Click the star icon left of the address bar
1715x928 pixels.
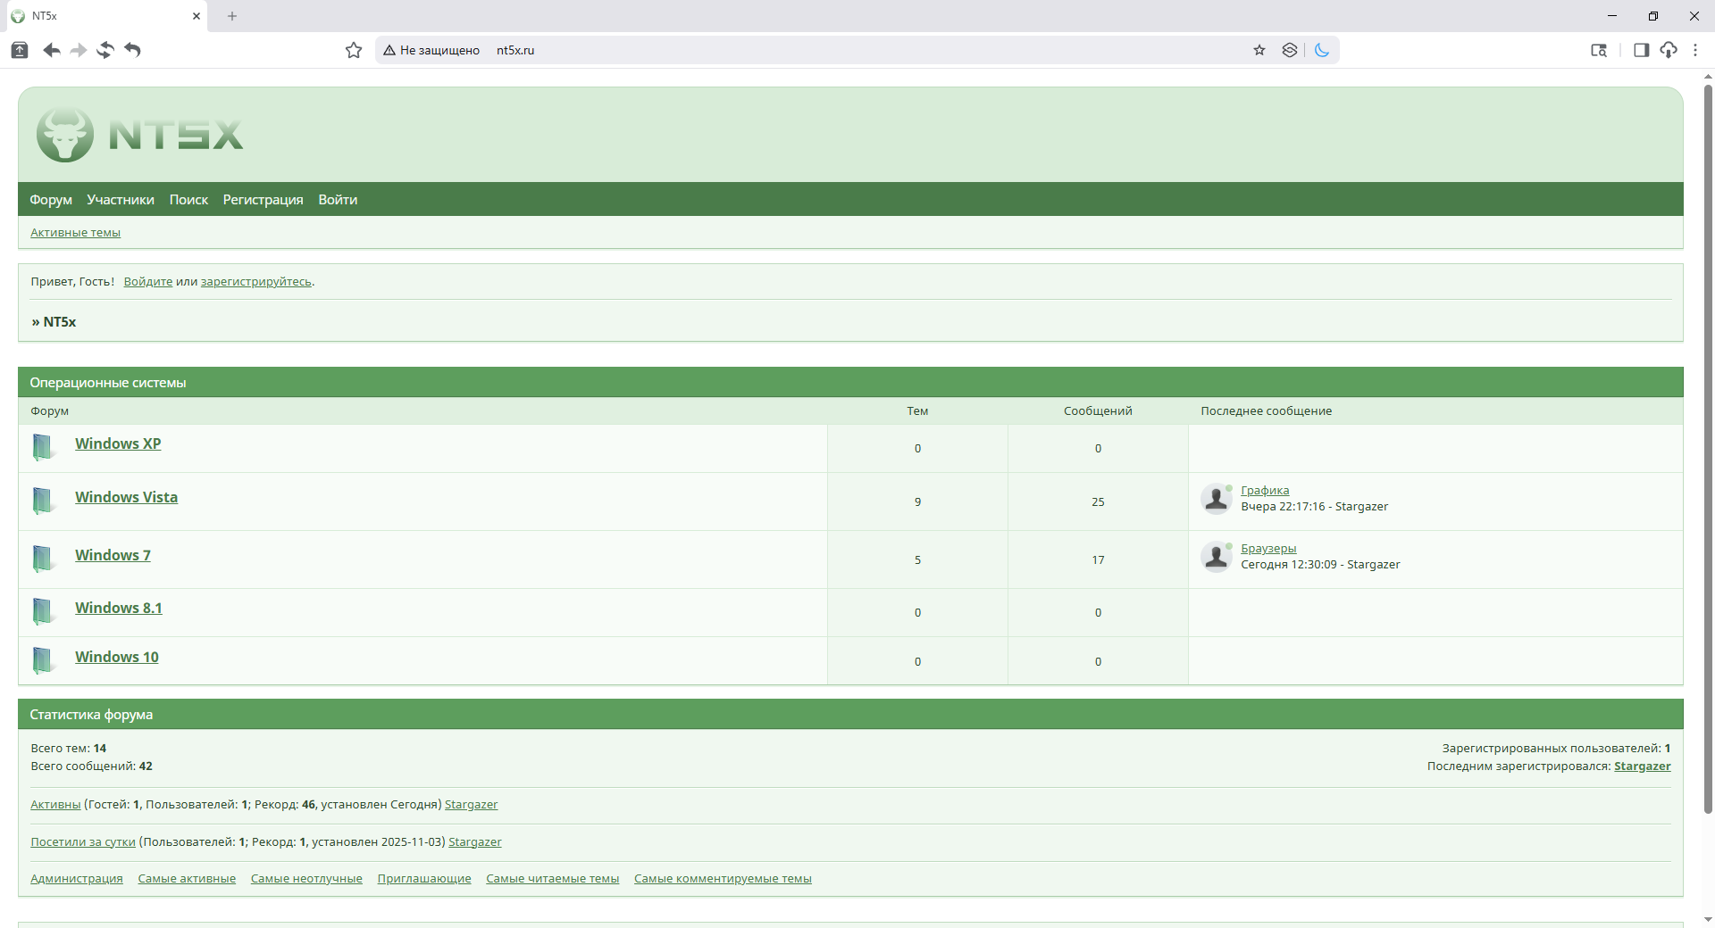[x=354, y=50]
